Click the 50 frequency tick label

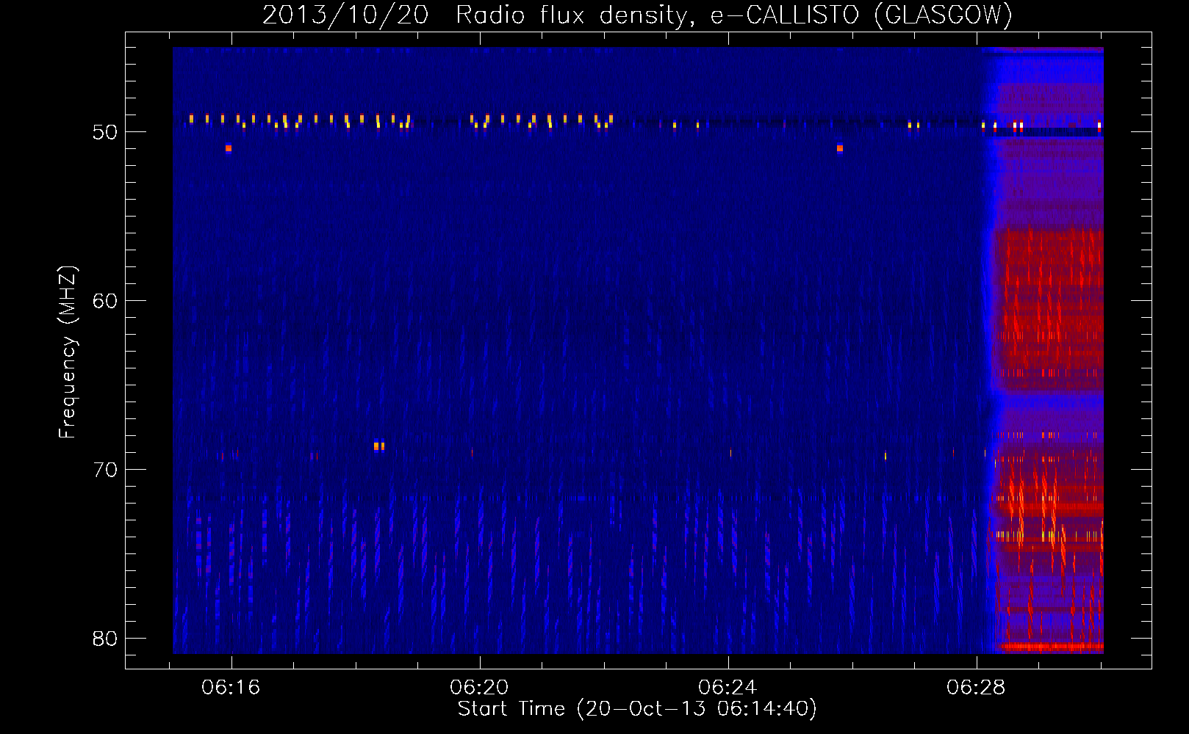click(105, 132)
